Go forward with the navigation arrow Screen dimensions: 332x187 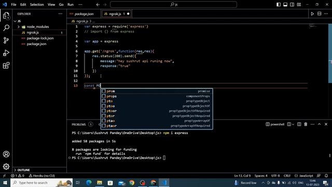tap(105, 5)
